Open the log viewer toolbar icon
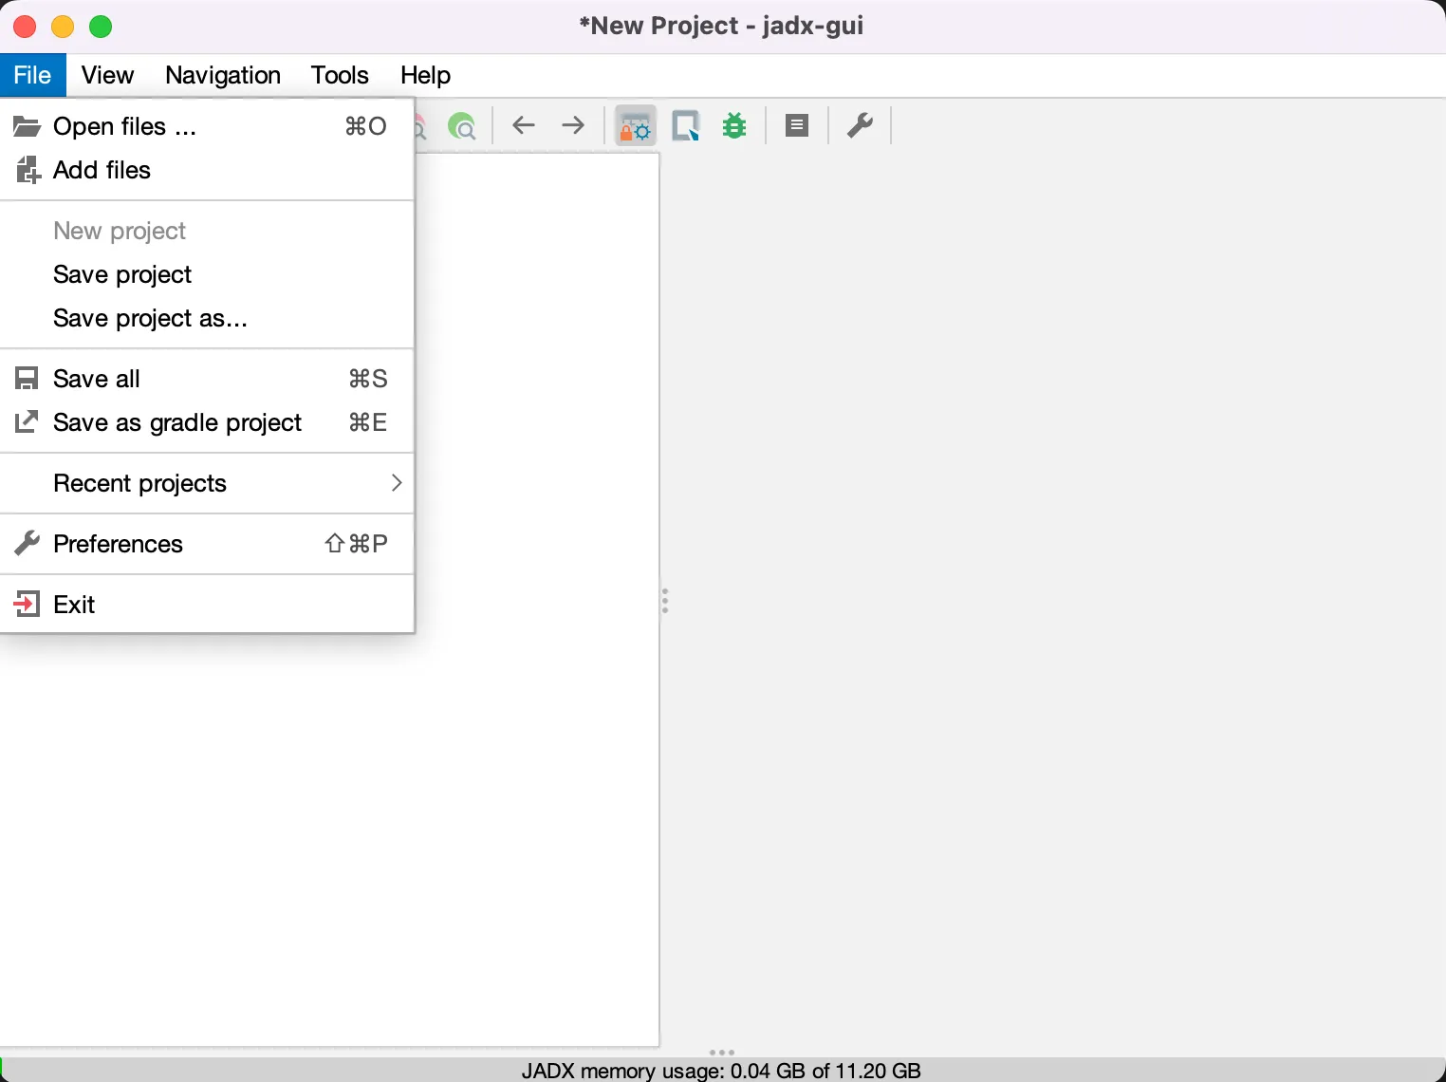 click(x=797, y=125)
